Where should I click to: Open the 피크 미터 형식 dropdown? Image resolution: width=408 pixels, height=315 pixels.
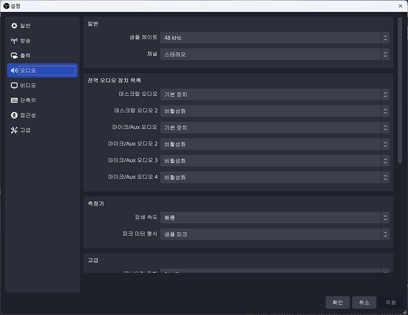[x=275, y=234]
